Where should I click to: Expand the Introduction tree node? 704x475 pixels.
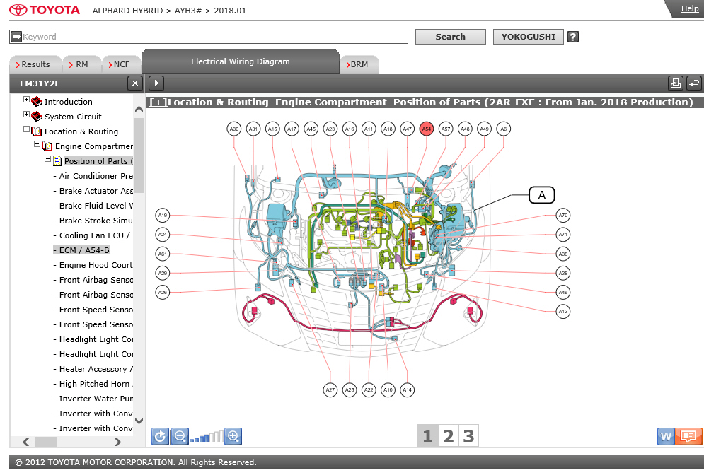click(x=26, y=100)
